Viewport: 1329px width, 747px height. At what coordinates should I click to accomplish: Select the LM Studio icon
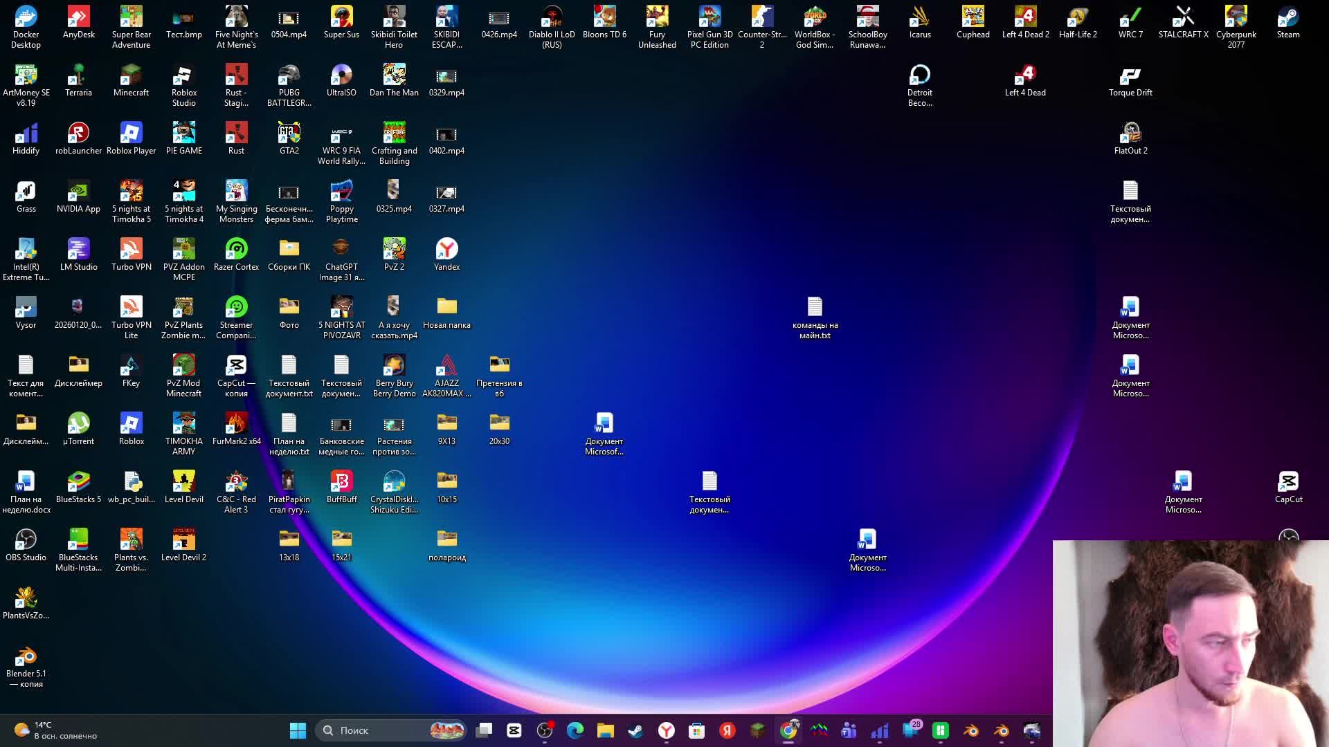[78, 254]
